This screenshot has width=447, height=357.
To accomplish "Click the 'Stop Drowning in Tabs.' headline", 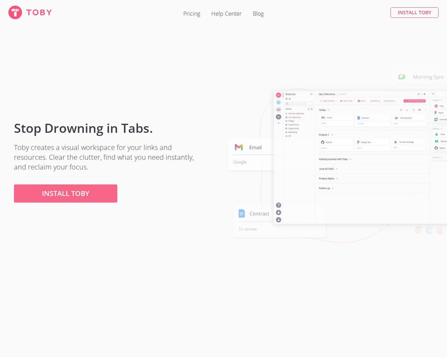I will pyautogui.click(x=83, y=129).
